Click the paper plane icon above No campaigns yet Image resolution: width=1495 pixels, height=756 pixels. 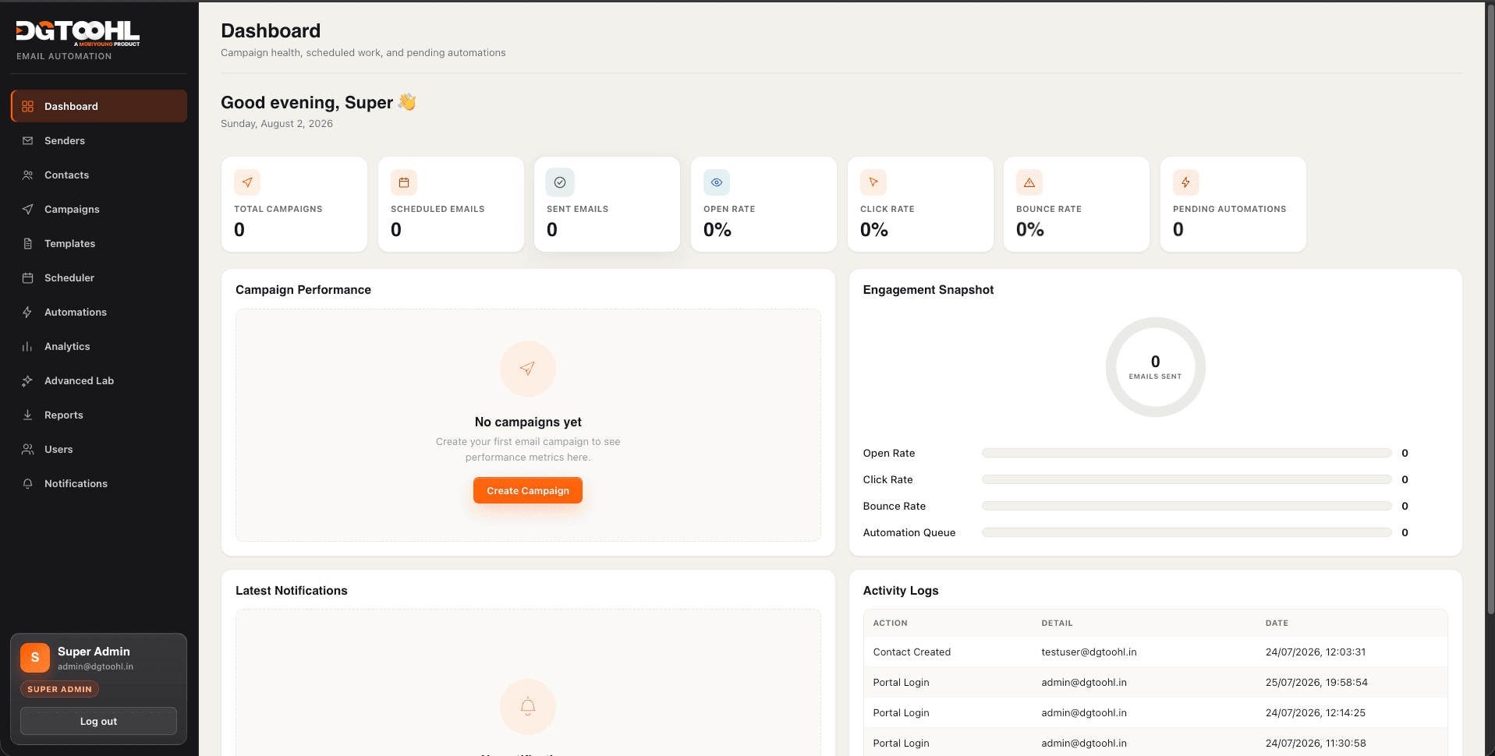coord(528,369)
